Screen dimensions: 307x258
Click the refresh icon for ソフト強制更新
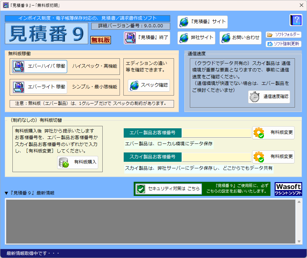[270, 44]
